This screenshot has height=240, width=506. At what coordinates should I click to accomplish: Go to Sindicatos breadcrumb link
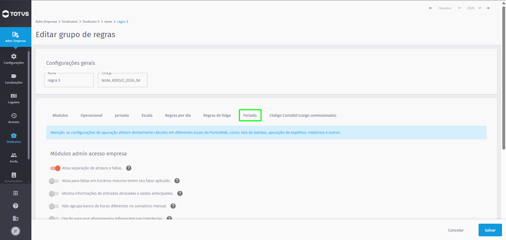click(70, 22)
